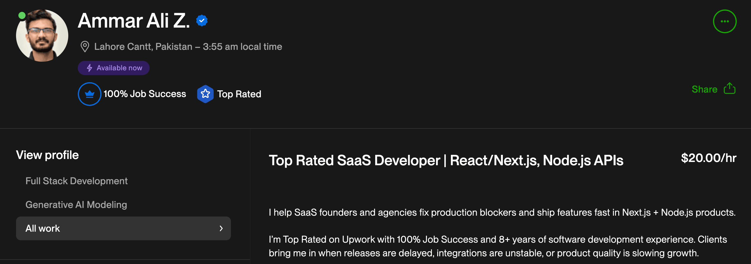Click the Share link
Screen dimensions: 751x264
tap(705, 89)
